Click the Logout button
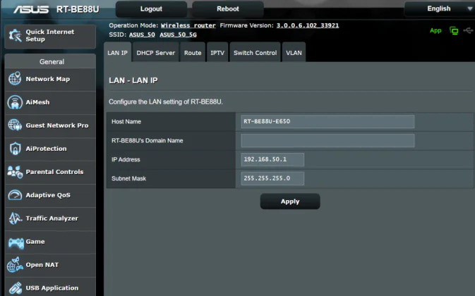 tap(151, 9)
